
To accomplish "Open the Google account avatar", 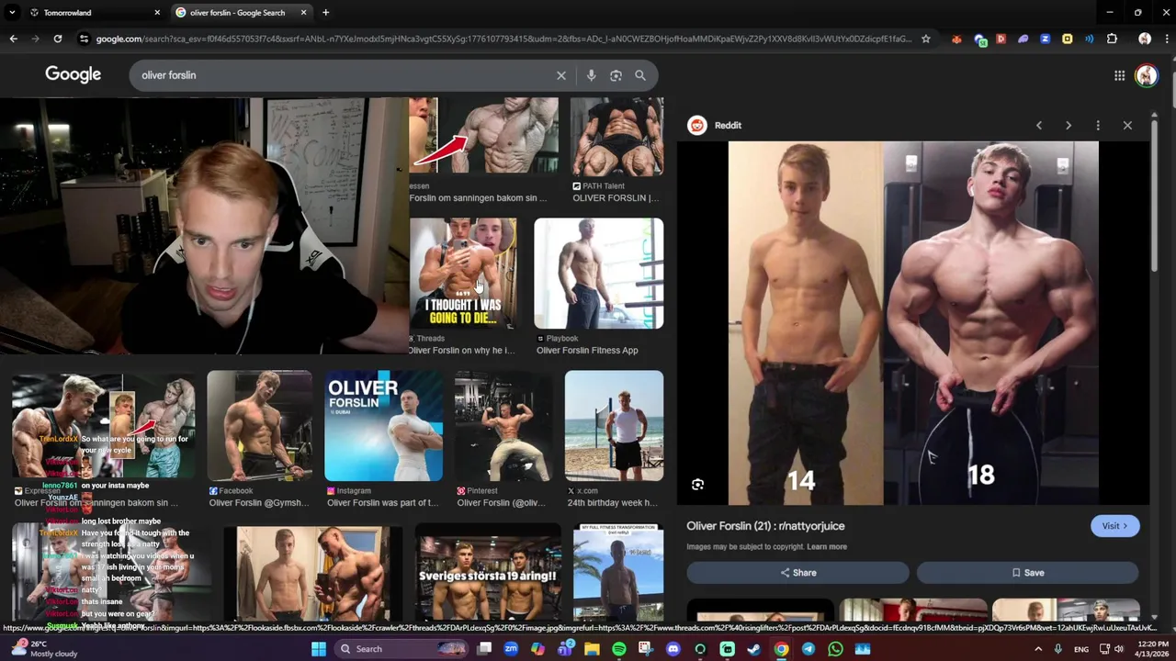I will coord(1146,75).
